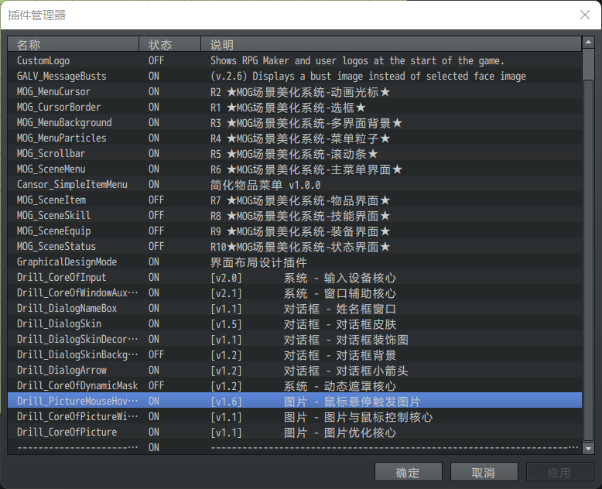Click ON status of Drill_PictureMouseHov…

coord(154,401)
